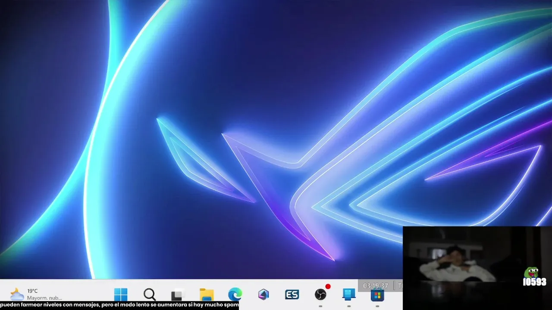Open the Windows Start menu
552x310 pixels.
(121, 294)
